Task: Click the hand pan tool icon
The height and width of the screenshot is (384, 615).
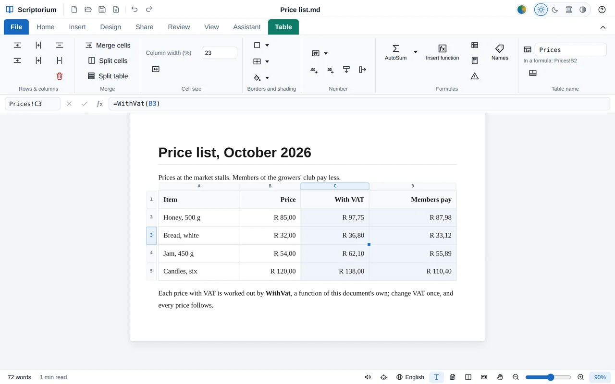Action: (500, 377)
